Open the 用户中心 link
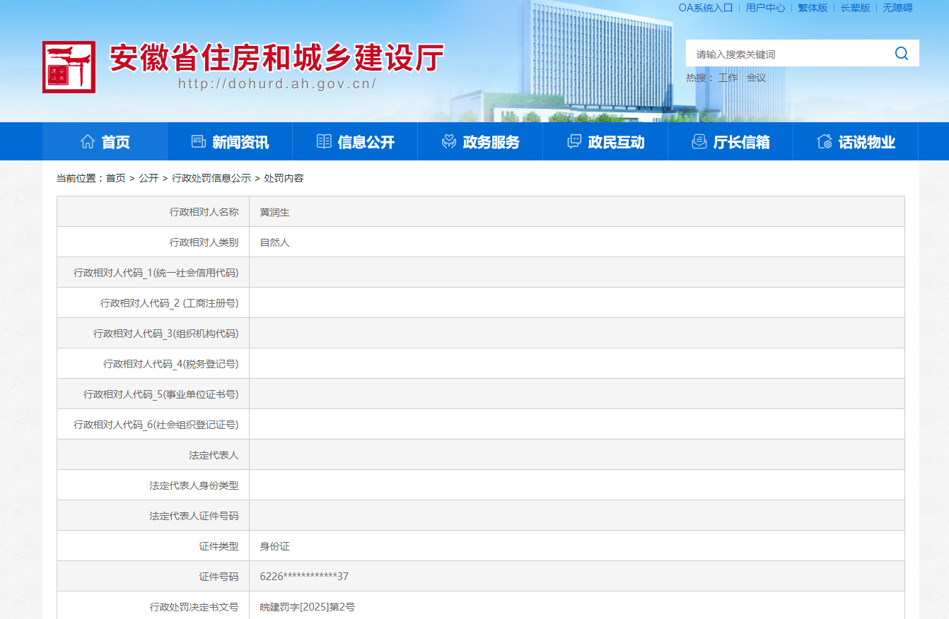The image size is (949, 619). (x=765, y=8)
